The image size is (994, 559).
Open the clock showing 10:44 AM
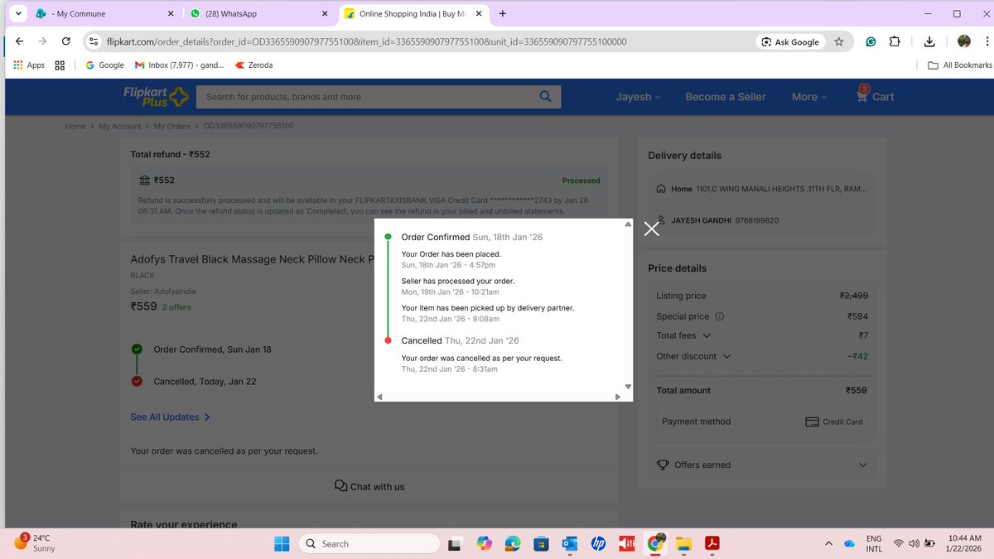tap(963, 543)
